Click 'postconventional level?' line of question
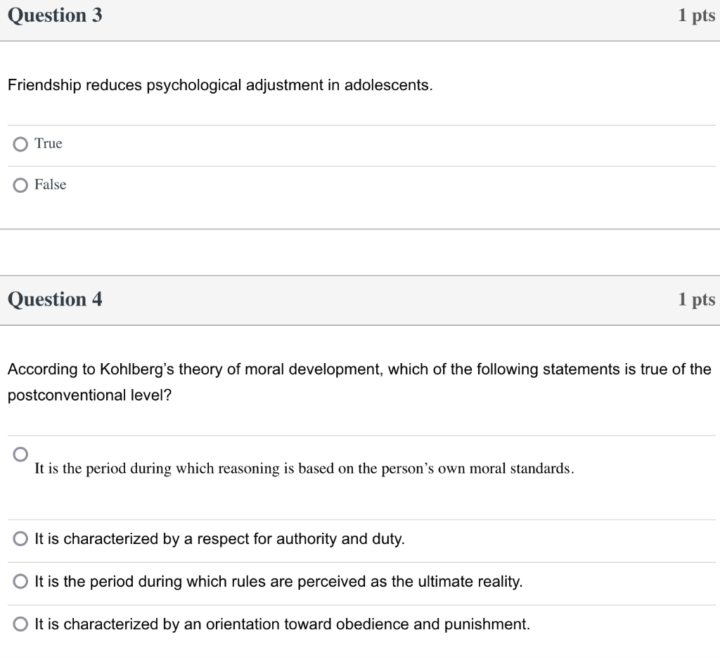The width and height of the screenshot is (720, 658). (x=89, y=396)
